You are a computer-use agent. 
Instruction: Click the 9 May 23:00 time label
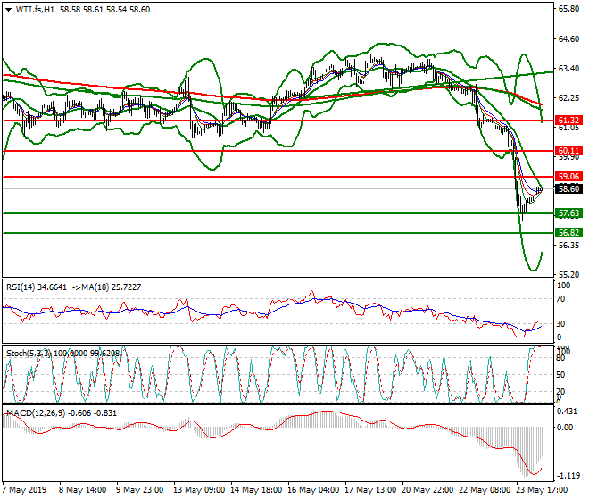pyautogui.click(x=139, y=490)
